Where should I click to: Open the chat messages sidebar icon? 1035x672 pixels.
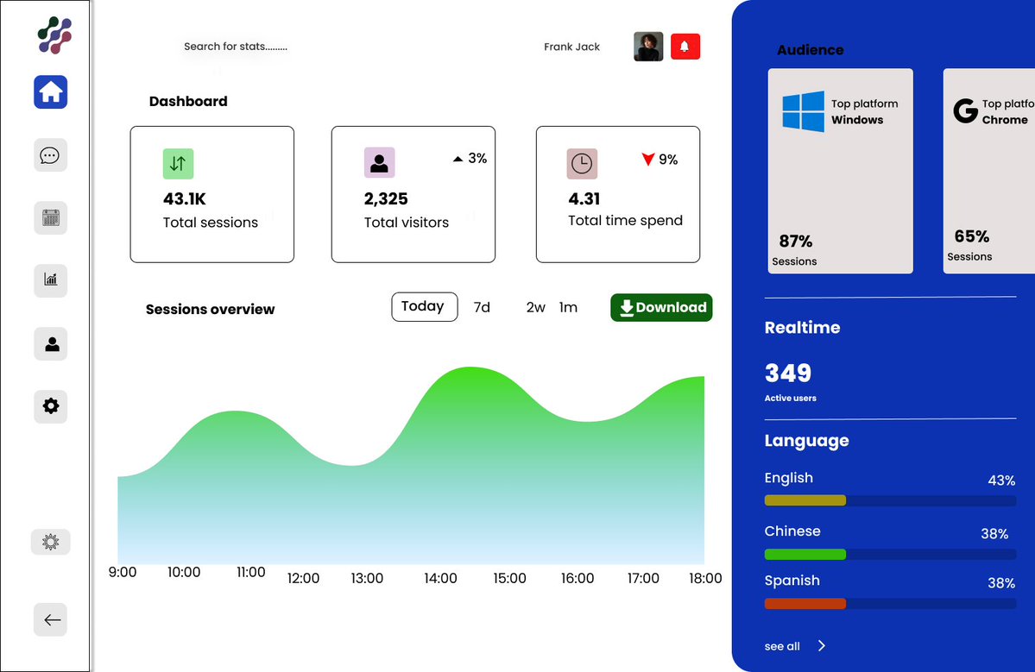click(50, 155)
